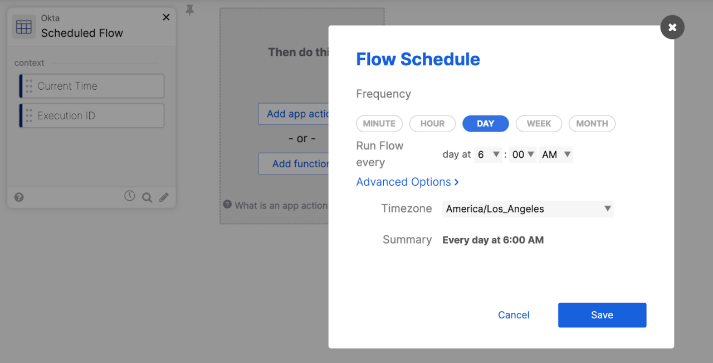Image resolution: width=713 pixels, height=363 pixels.
Task: Click the drag handle dots on Current Time
Action: pyautogui.click(x=28, y=86)
